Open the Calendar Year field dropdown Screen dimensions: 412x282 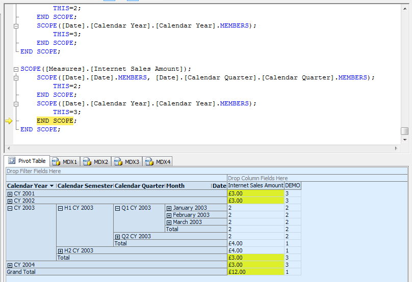[52, 186]
